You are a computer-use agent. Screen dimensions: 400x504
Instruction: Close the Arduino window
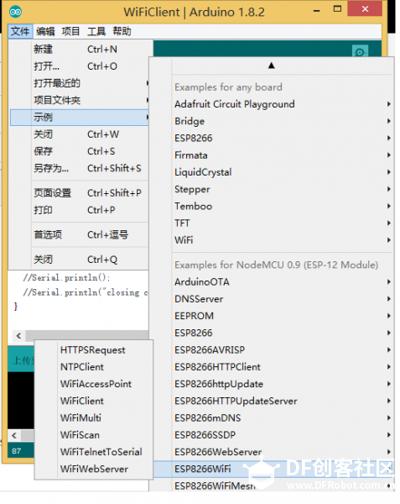coord(365,9)
